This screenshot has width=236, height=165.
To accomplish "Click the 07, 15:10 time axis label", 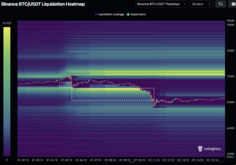I will pyautogui.click(x=212, y=160).
